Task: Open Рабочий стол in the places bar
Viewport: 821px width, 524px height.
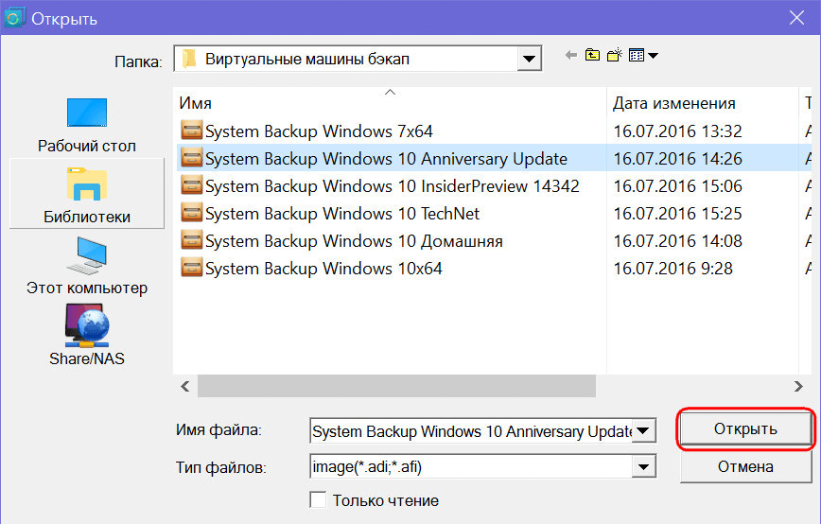Action: (x=87, y=126)
